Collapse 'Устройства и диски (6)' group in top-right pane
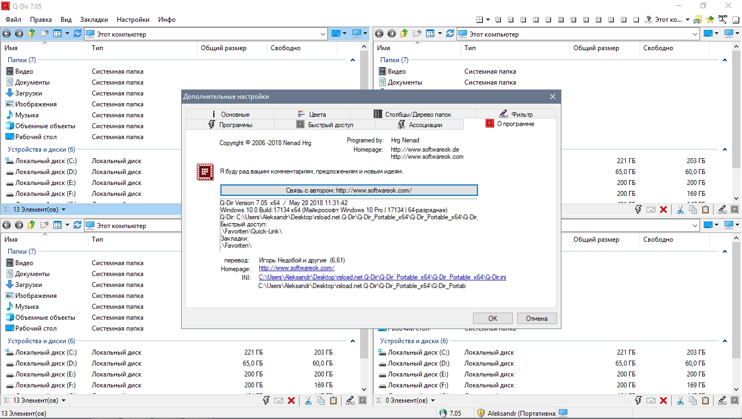 click(x=725, y=149)
